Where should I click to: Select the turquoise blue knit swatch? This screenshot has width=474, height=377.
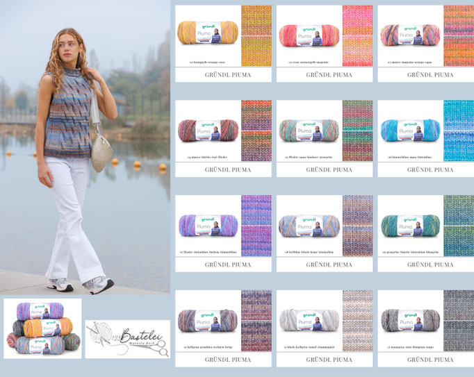click(x=459, y=131)
